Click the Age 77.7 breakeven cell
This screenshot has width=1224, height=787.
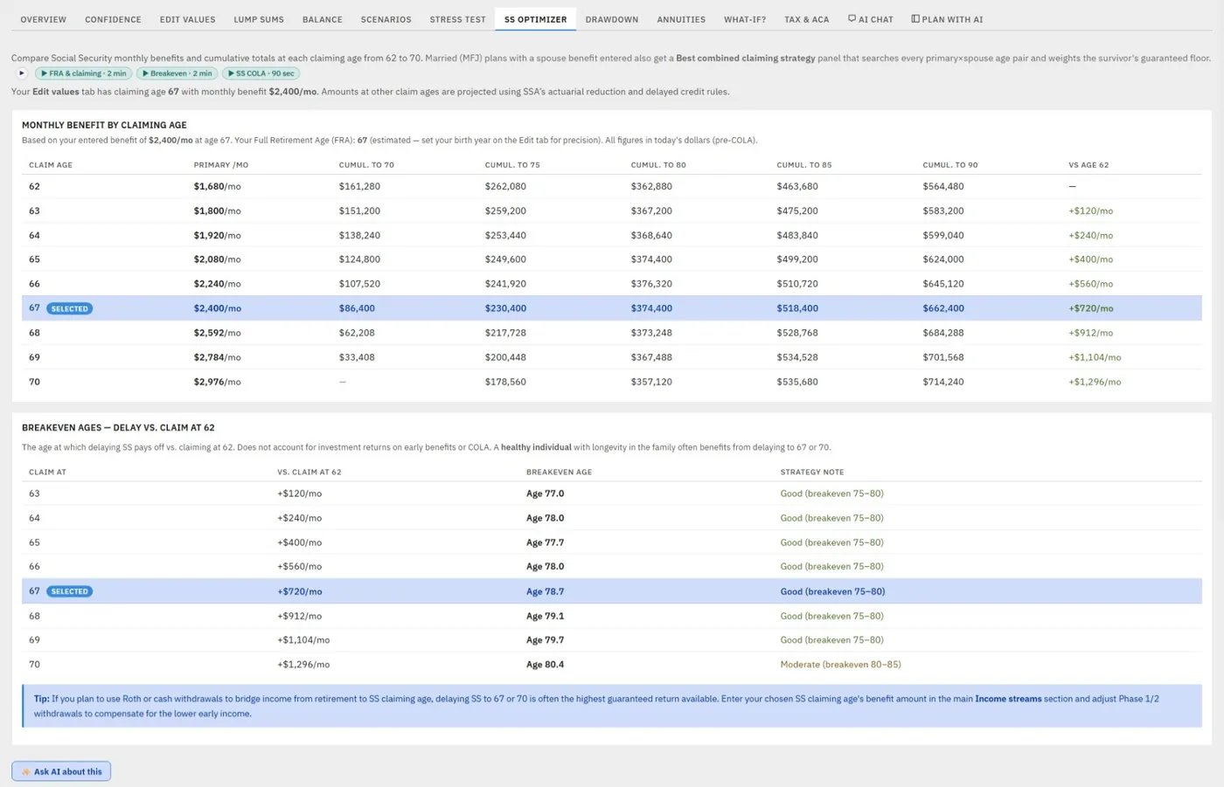pos(545,542)
